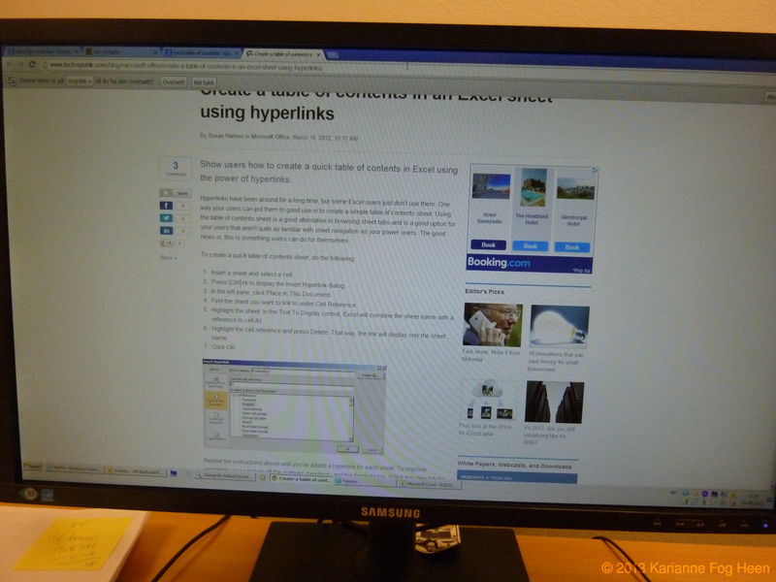776x582 pixels.
Task: Click the 'Show users how to create' subheading
Action: tap(329, 173)
